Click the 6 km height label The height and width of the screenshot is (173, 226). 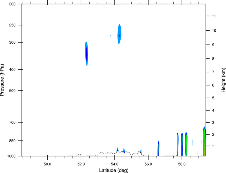213,85
